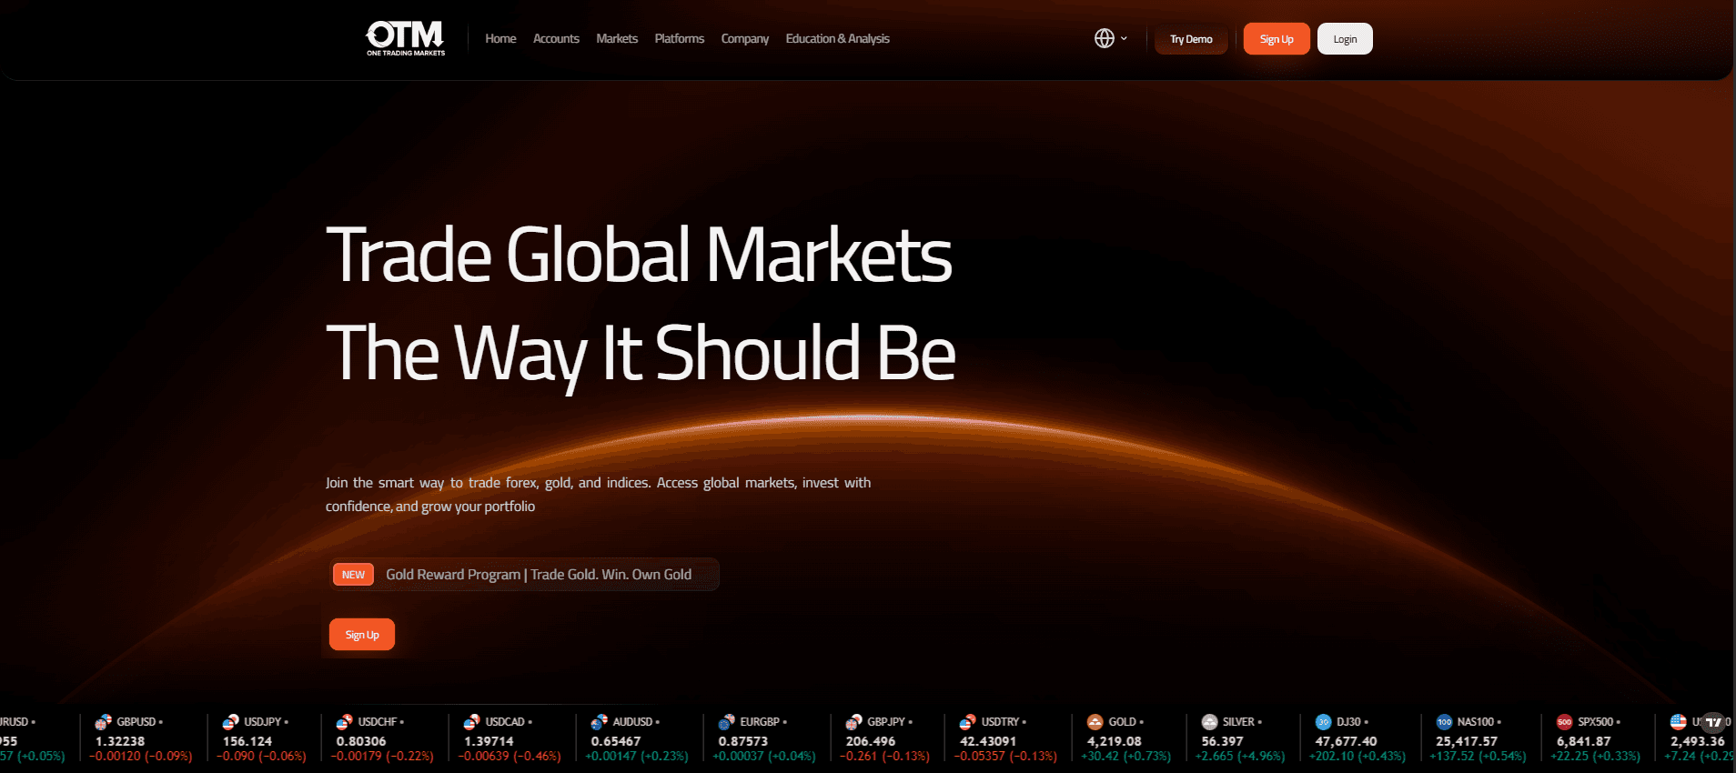This screenshot has width=1736, height=773.
Task: Click the USDCHF price 0.80306
Action: click(x=361, y=741)
